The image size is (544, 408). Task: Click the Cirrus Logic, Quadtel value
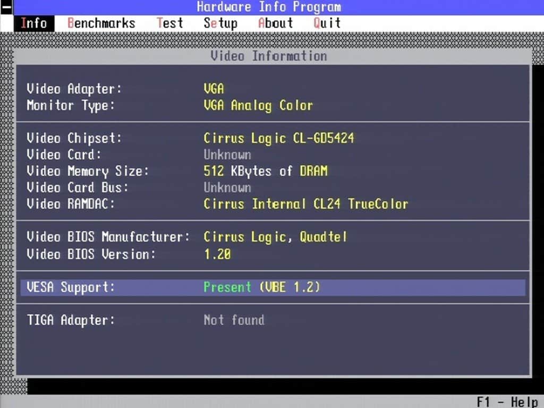(276, 237)
